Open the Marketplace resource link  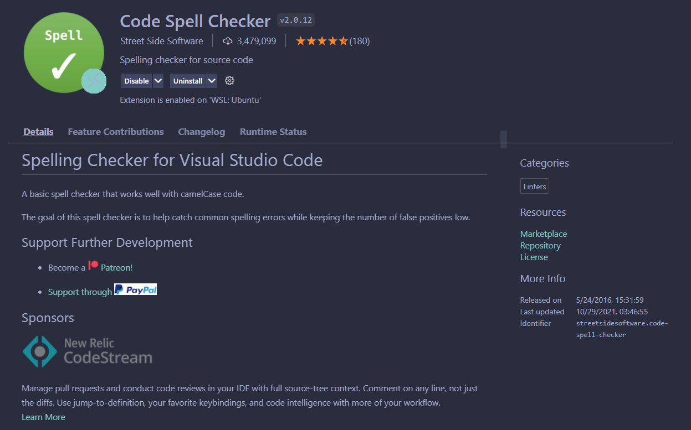pos(544,234)
